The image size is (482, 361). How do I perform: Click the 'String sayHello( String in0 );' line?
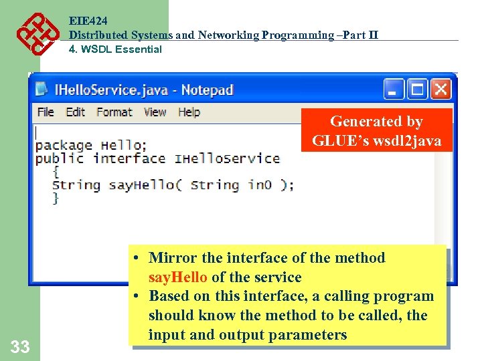(173, 185)
